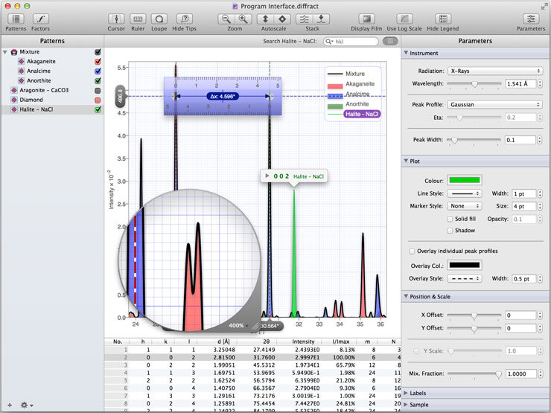Open the Peak Profile dropdown
The height and width of the screenshot is (413, 551).
point(494,105)
